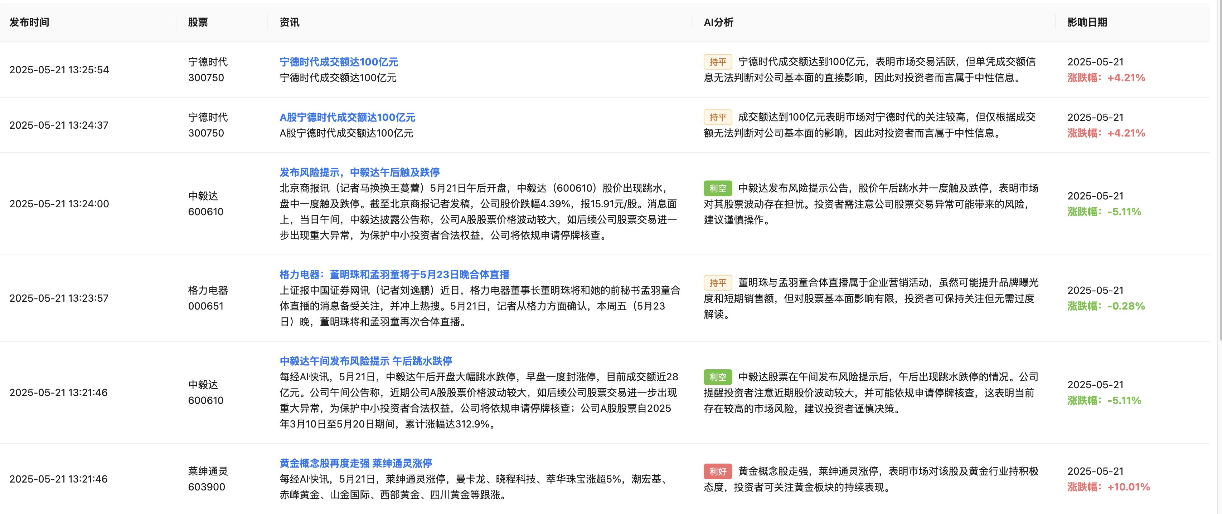Click stock name 格力电器

[208, 290]
